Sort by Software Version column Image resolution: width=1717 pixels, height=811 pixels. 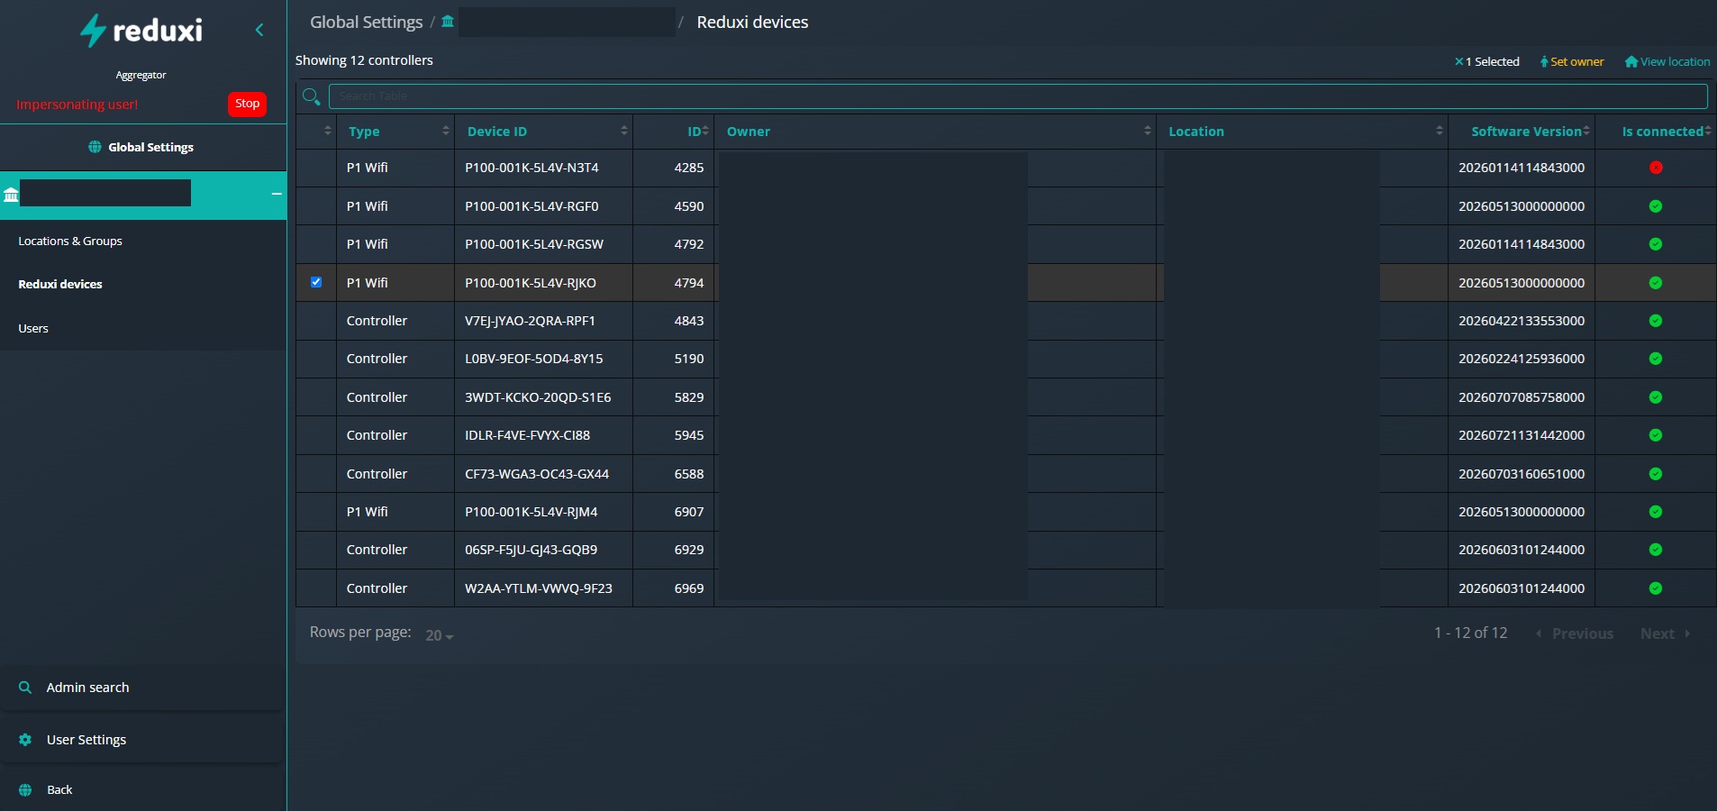point(1522,132)
